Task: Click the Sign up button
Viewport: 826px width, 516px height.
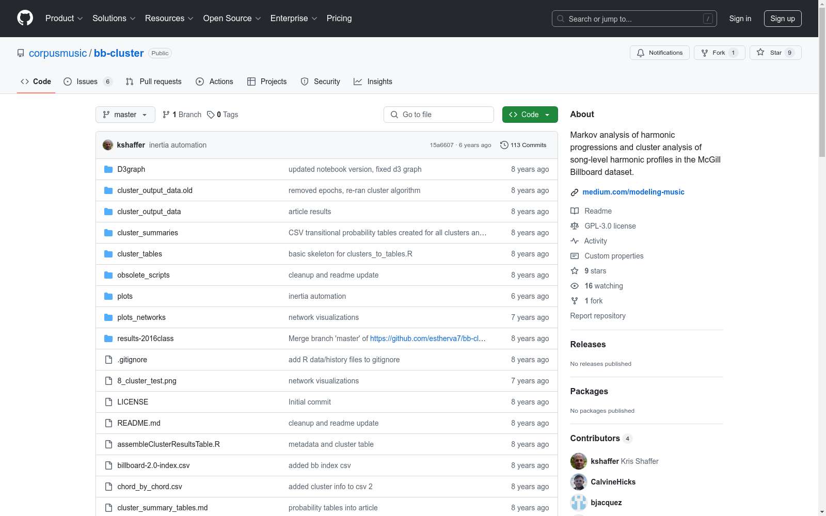Action: click(783, 19)
